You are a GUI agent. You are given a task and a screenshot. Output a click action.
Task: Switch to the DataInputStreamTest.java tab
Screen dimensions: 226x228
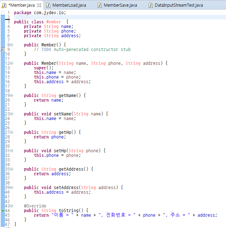[x=179, y=5]
